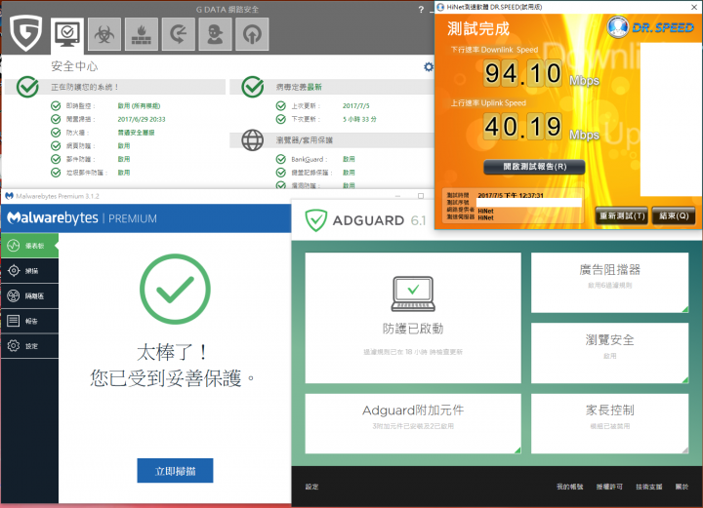703x508 pixels.
Task: Click the Malwarebytes 立即掃描 button
Action: [175, 470]
